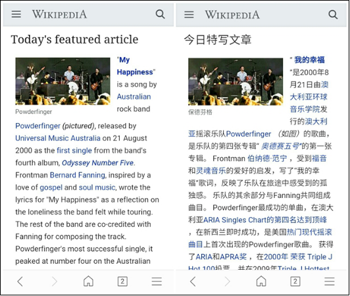This screenshot has width=350, height=296.
Task: Tap home icon on right browser bar
Action: (x=261, y=282)
